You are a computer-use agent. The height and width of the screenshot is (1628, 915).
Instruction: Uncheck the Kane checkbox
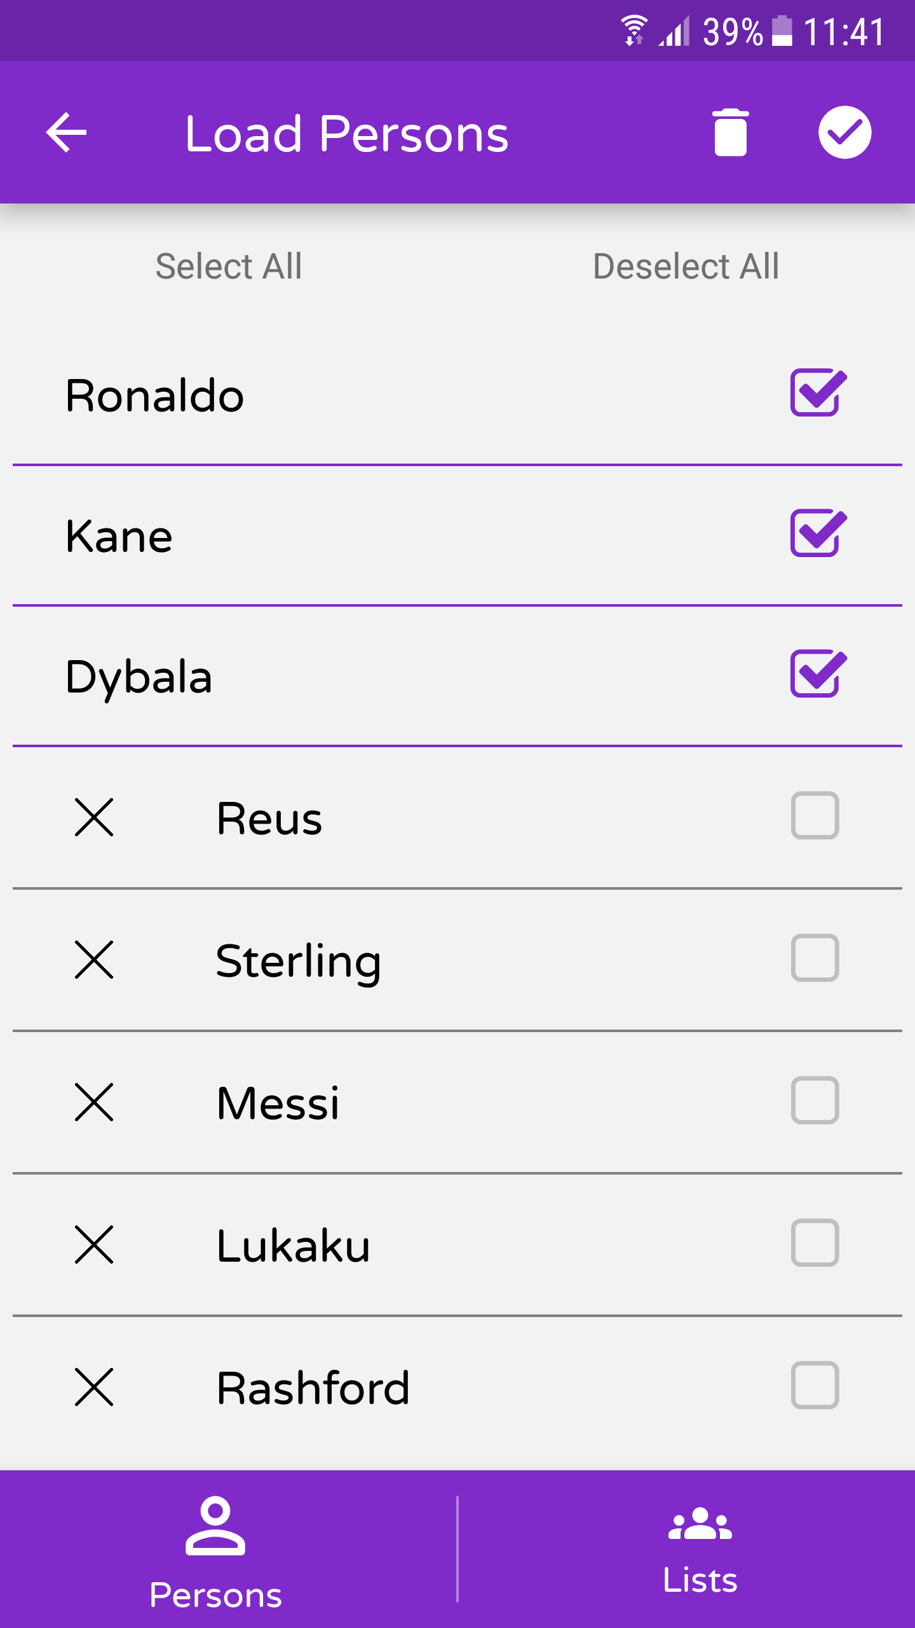pos(818,533)
